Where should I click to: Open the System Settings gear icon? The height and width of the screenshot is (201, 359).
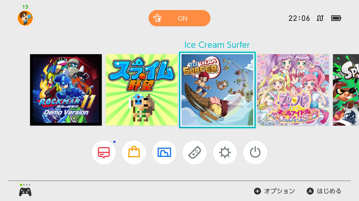225,152
